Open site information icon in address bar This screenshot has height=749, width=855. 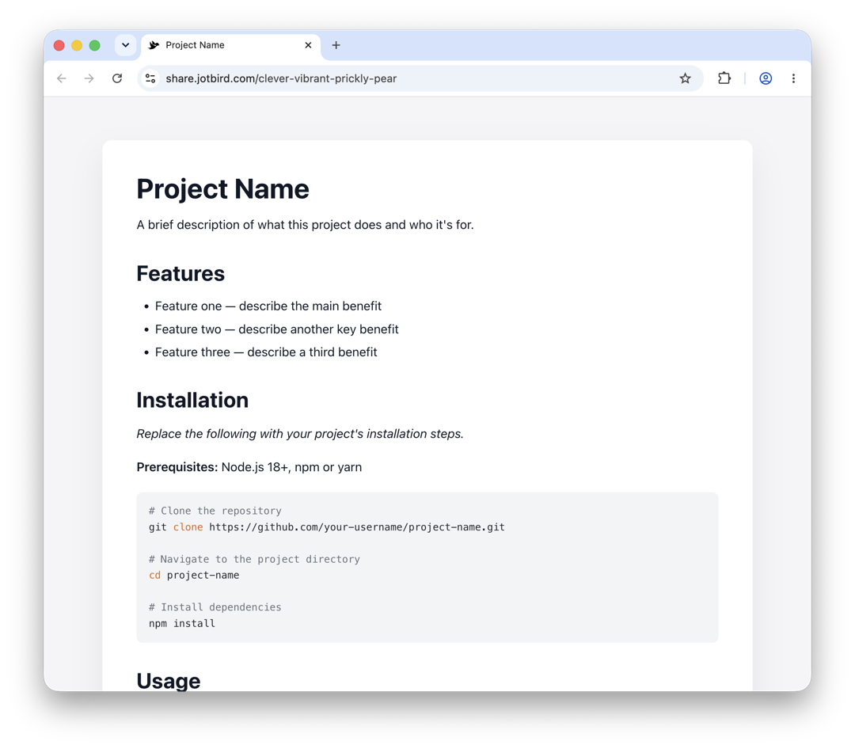point(150,78)
